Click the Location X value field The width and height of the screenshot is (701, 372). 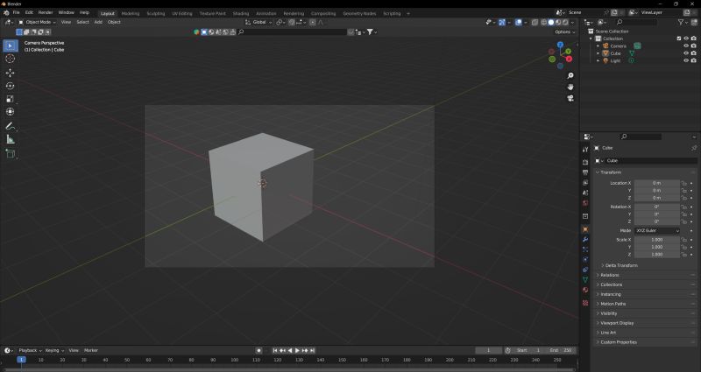point(656,183)
